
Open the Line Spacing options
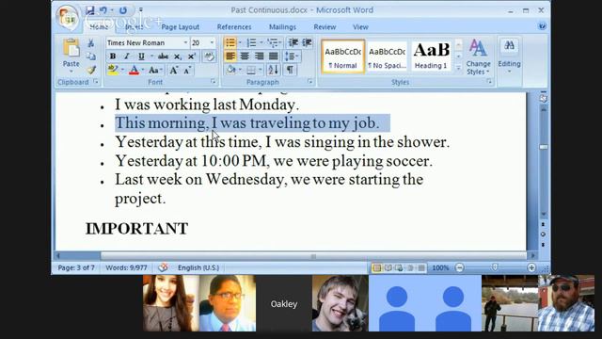[291, 56]
